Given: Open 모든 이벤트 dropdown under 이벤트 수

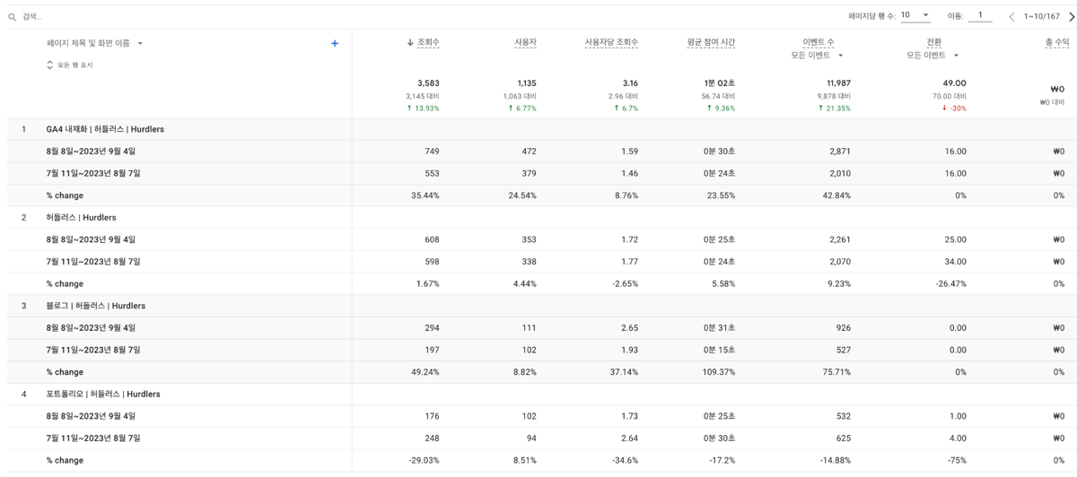Looking at the screenshot, I should (817, 56).
